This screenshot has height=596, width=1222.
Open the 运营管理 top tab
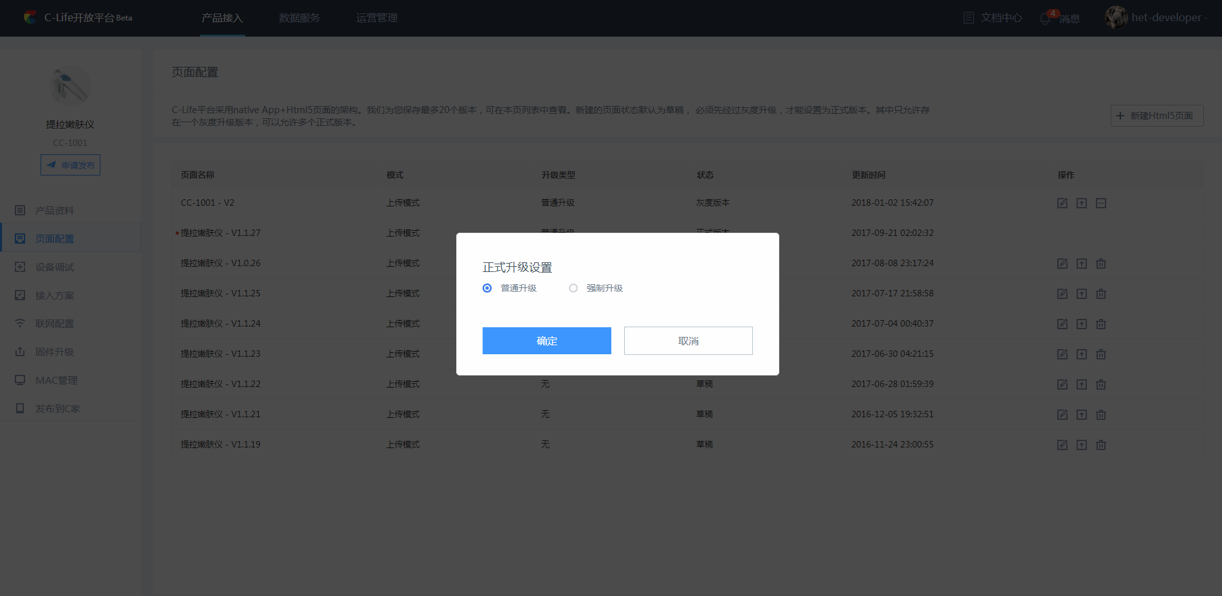[x=376, y=18]
